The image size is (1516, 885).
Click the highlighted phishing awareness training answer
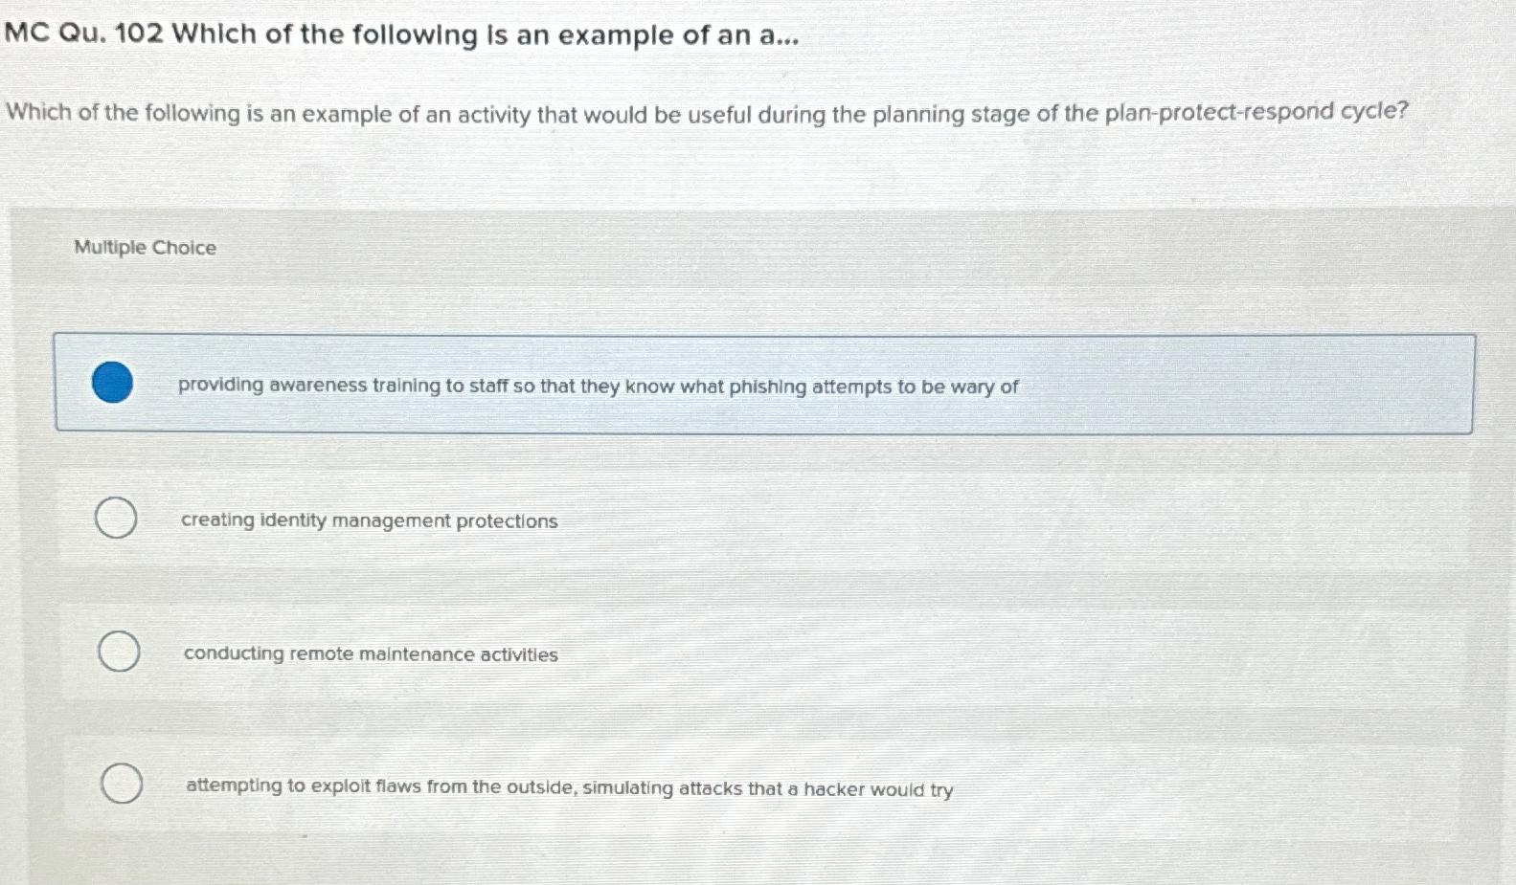point(597,387)
